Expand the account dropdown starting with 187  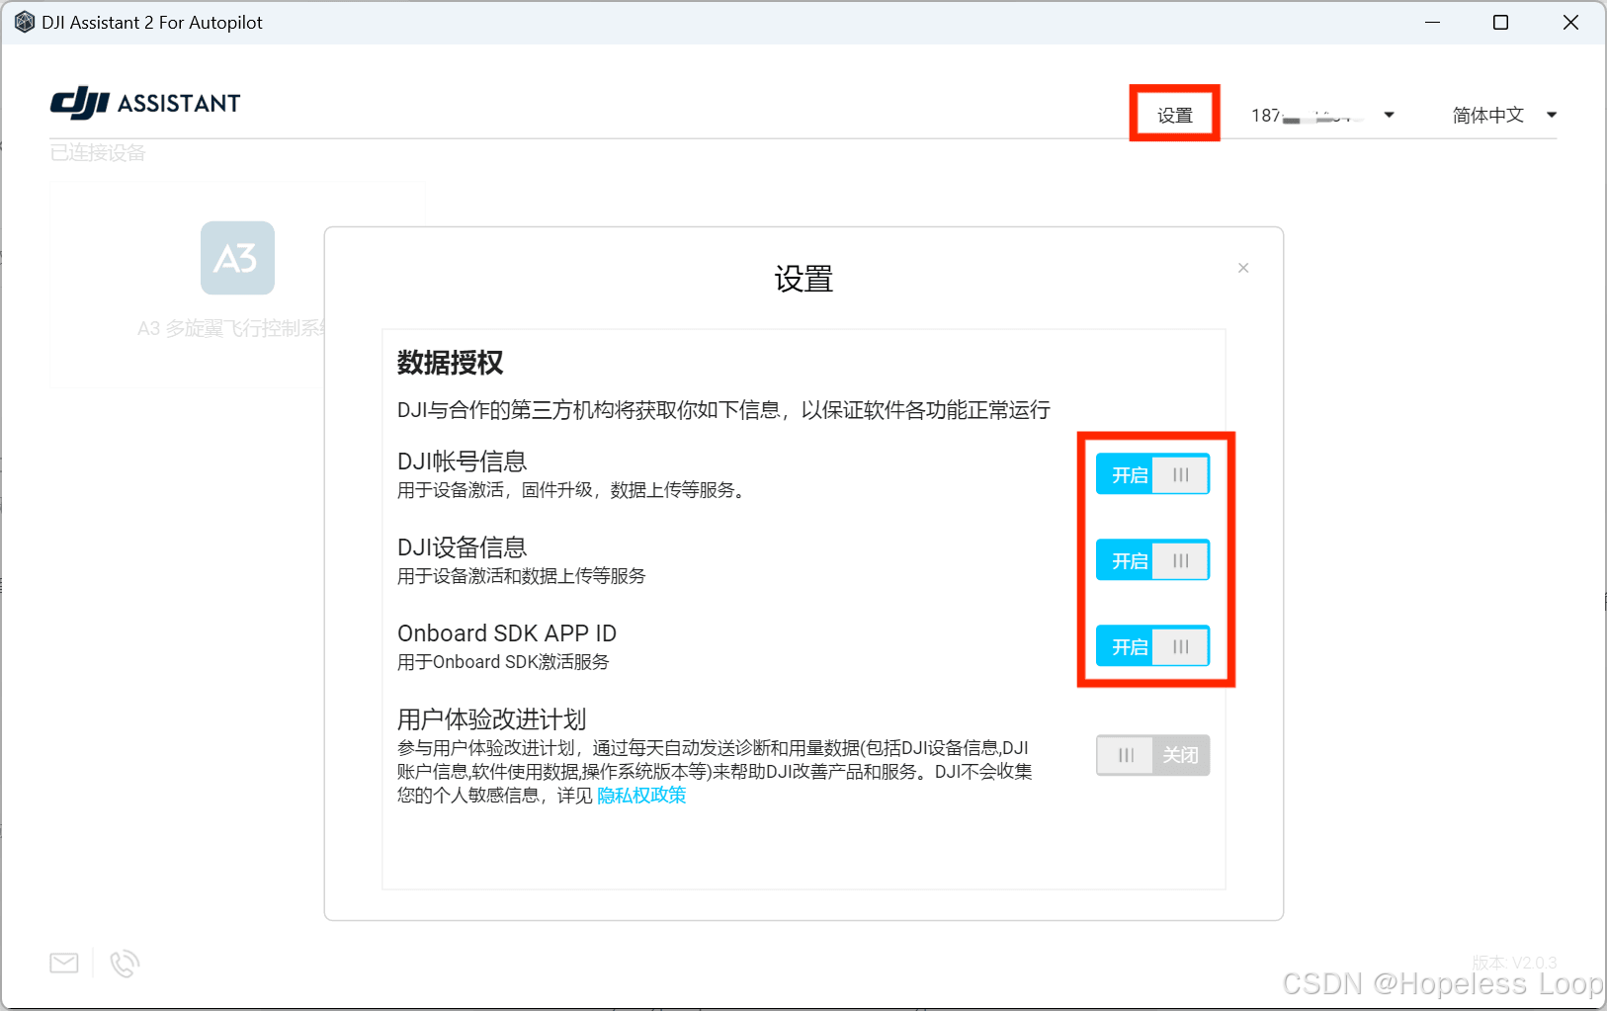tap(1322, 115)
